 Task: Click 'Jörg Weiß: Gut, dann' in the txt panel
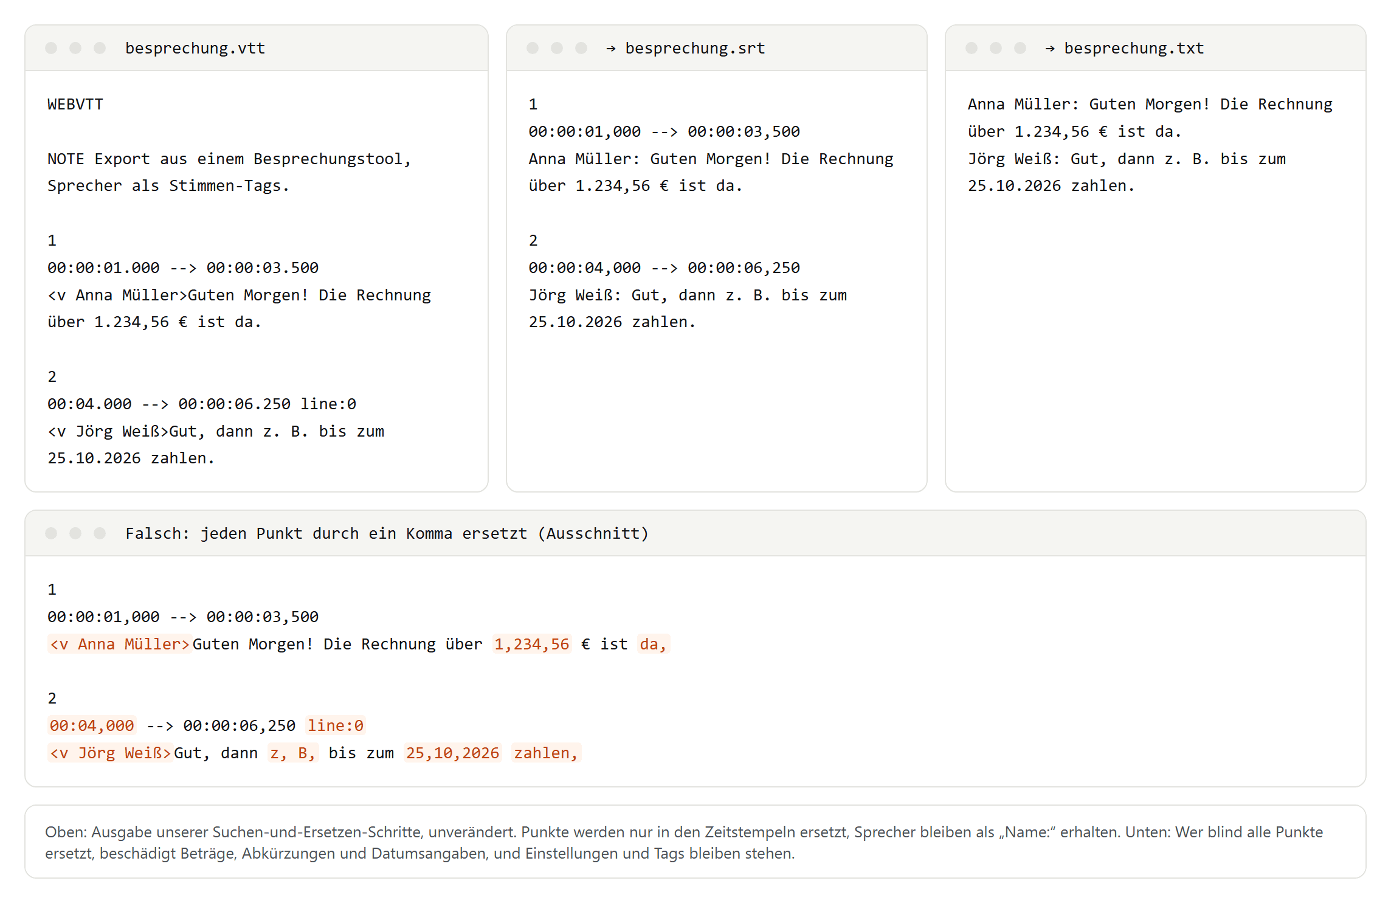coord(1127,159)
